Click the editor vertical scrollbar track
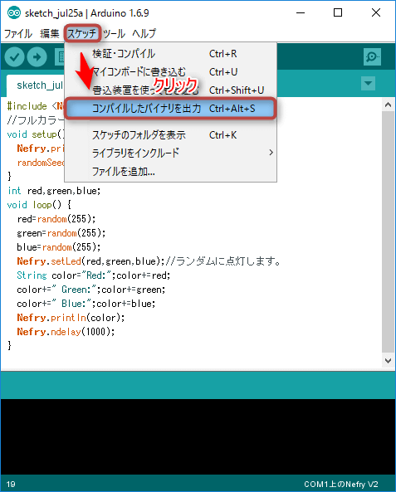The image size is (396, 492). click(x=389, y=232)
